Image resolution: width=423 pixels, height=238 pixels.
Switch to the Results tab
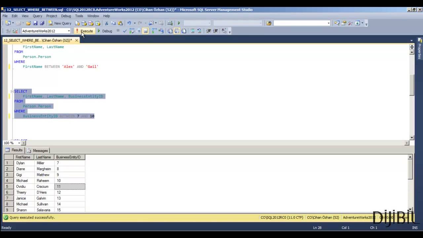pyautogui.click(x=14, y=150)
